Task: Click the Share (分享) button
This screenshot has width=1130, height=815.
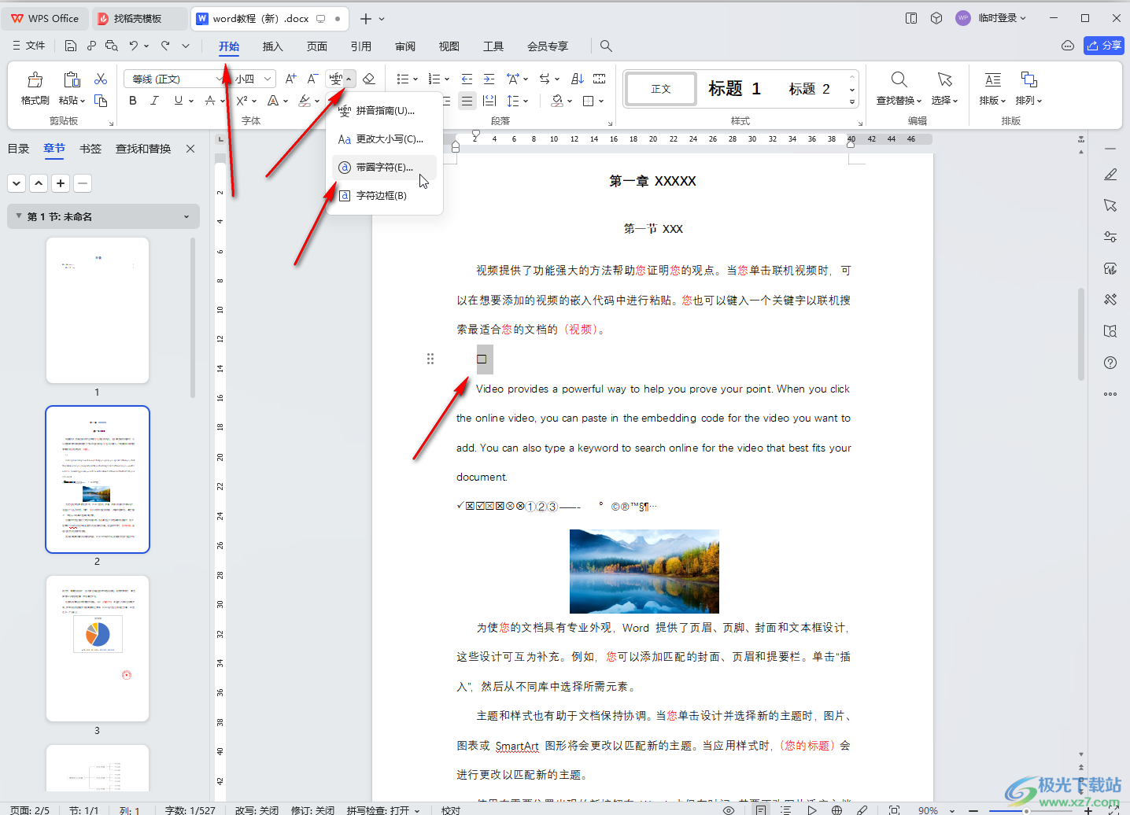Action: 1104,46
